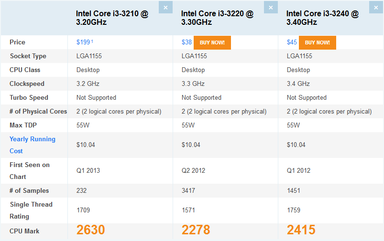Click BUY NOW for the i3-3240

coord(318,42)
